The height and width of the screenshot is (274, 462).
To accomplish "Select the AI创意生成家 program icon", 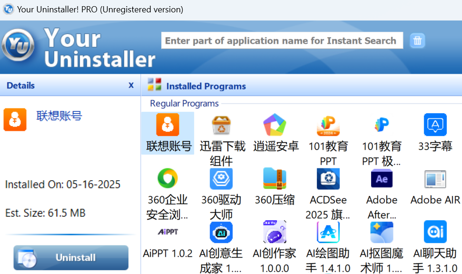I will click(x=221, y=232).
